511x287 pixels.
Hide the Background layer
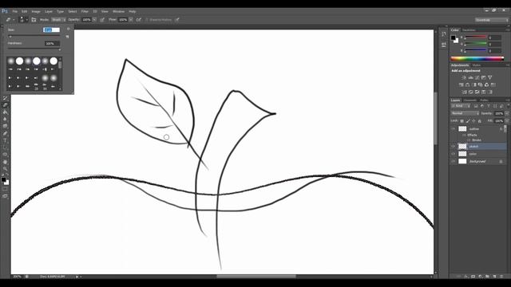(454, 161)
